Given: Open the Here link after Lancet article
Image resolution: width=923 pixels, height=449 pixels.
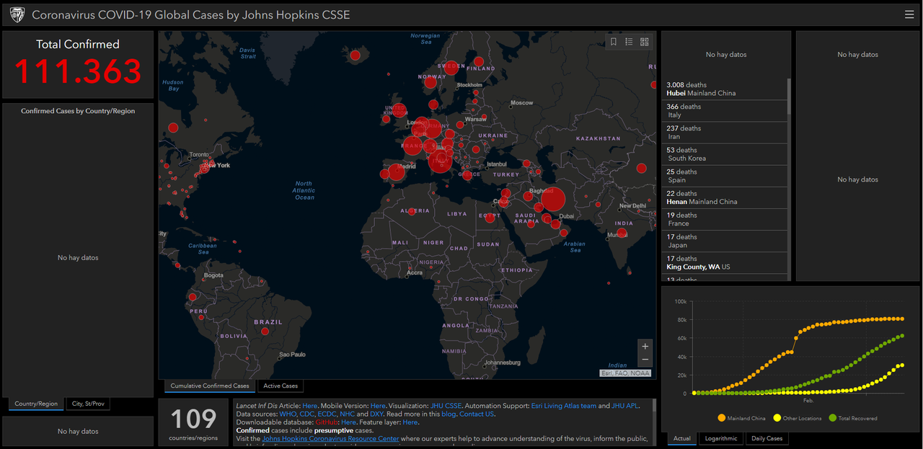Looking at the screenshot, I should [x=309, y=406].
